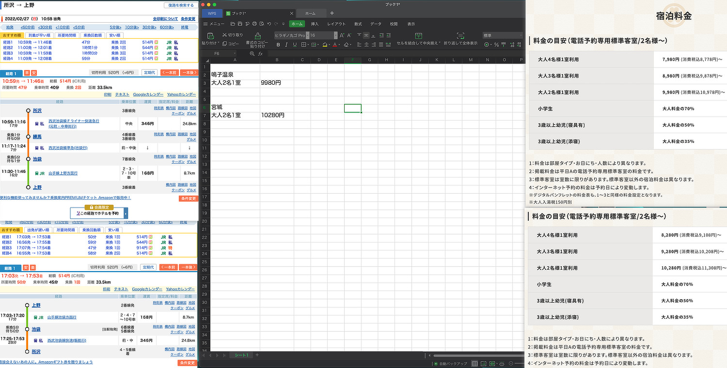
Task: Add a new sheet with plus button
Action: point(257,355)
